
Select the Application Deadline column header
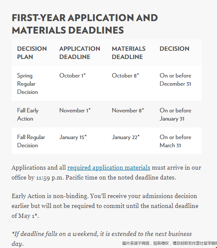point(80,53)
